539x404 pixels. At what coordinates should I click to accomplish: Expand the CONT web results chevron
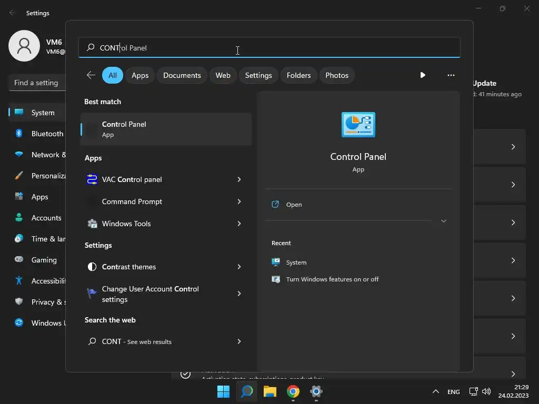point(239,341)
